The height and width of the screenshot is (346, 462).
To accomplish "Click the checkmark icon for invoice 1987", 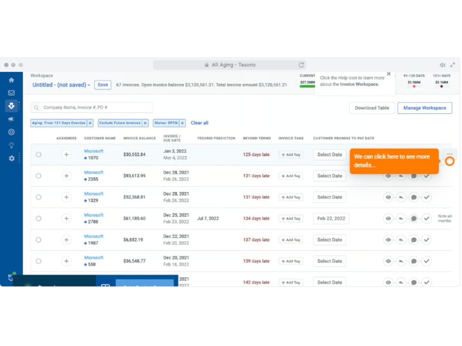I will [426, 240].
